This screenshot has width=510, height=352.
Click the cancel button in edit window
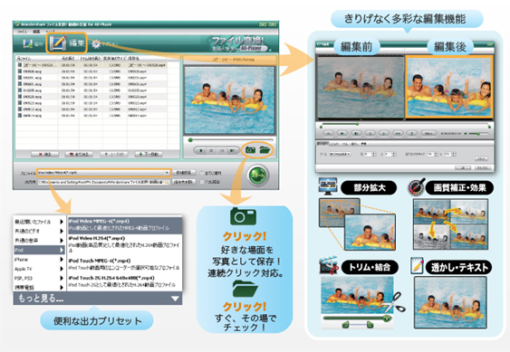tap(482, 167)
